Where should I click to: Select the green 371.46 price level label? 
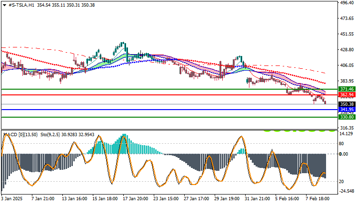pos(347,89)
